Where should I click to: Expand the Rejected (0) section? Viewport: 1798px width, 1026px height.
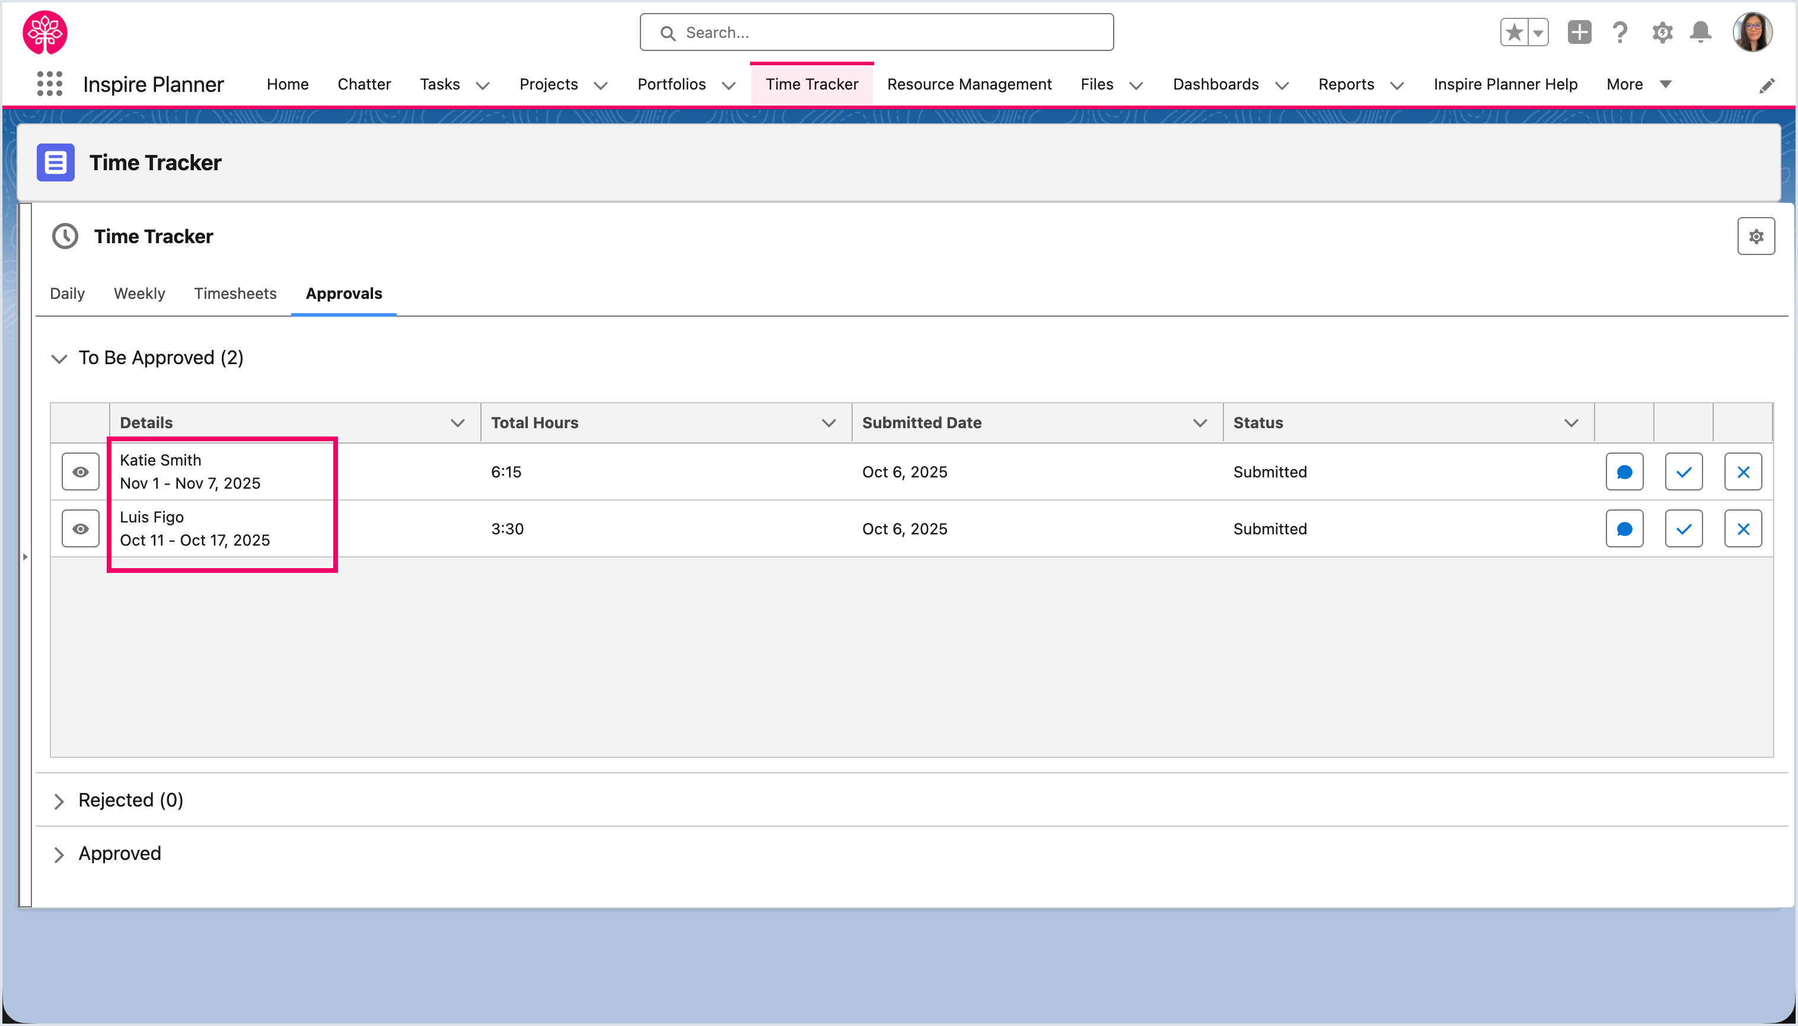tap(59, 801)
